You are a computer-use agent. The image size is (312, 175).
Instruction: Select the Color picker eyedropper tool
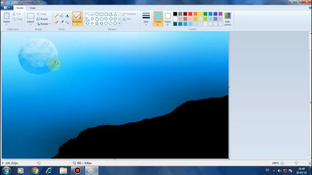(x=62, y=22)
